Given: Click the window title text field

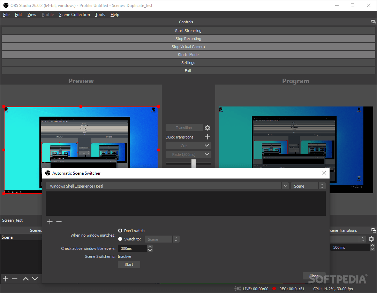Looking at the screenshot, I should pos(164,186).
